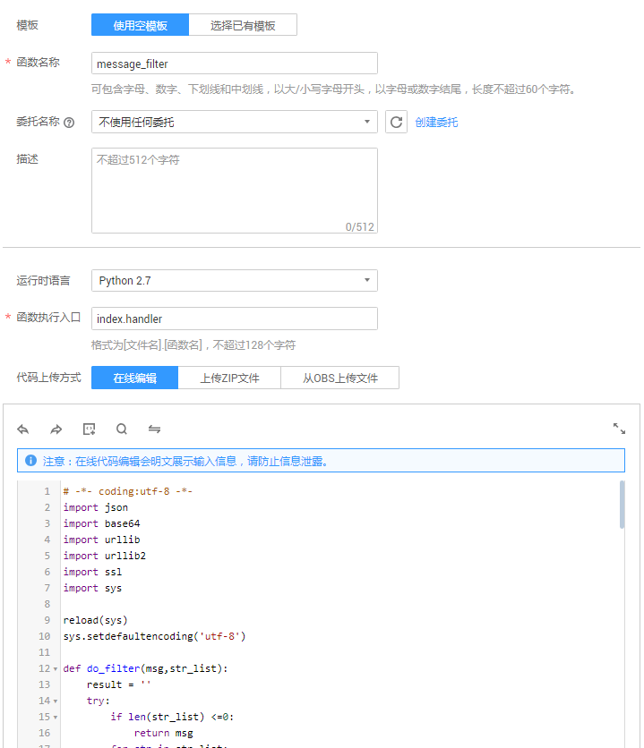Undo the last change in the code editor
The width and height of the screenshot is (644, 748).
(23, 429)
